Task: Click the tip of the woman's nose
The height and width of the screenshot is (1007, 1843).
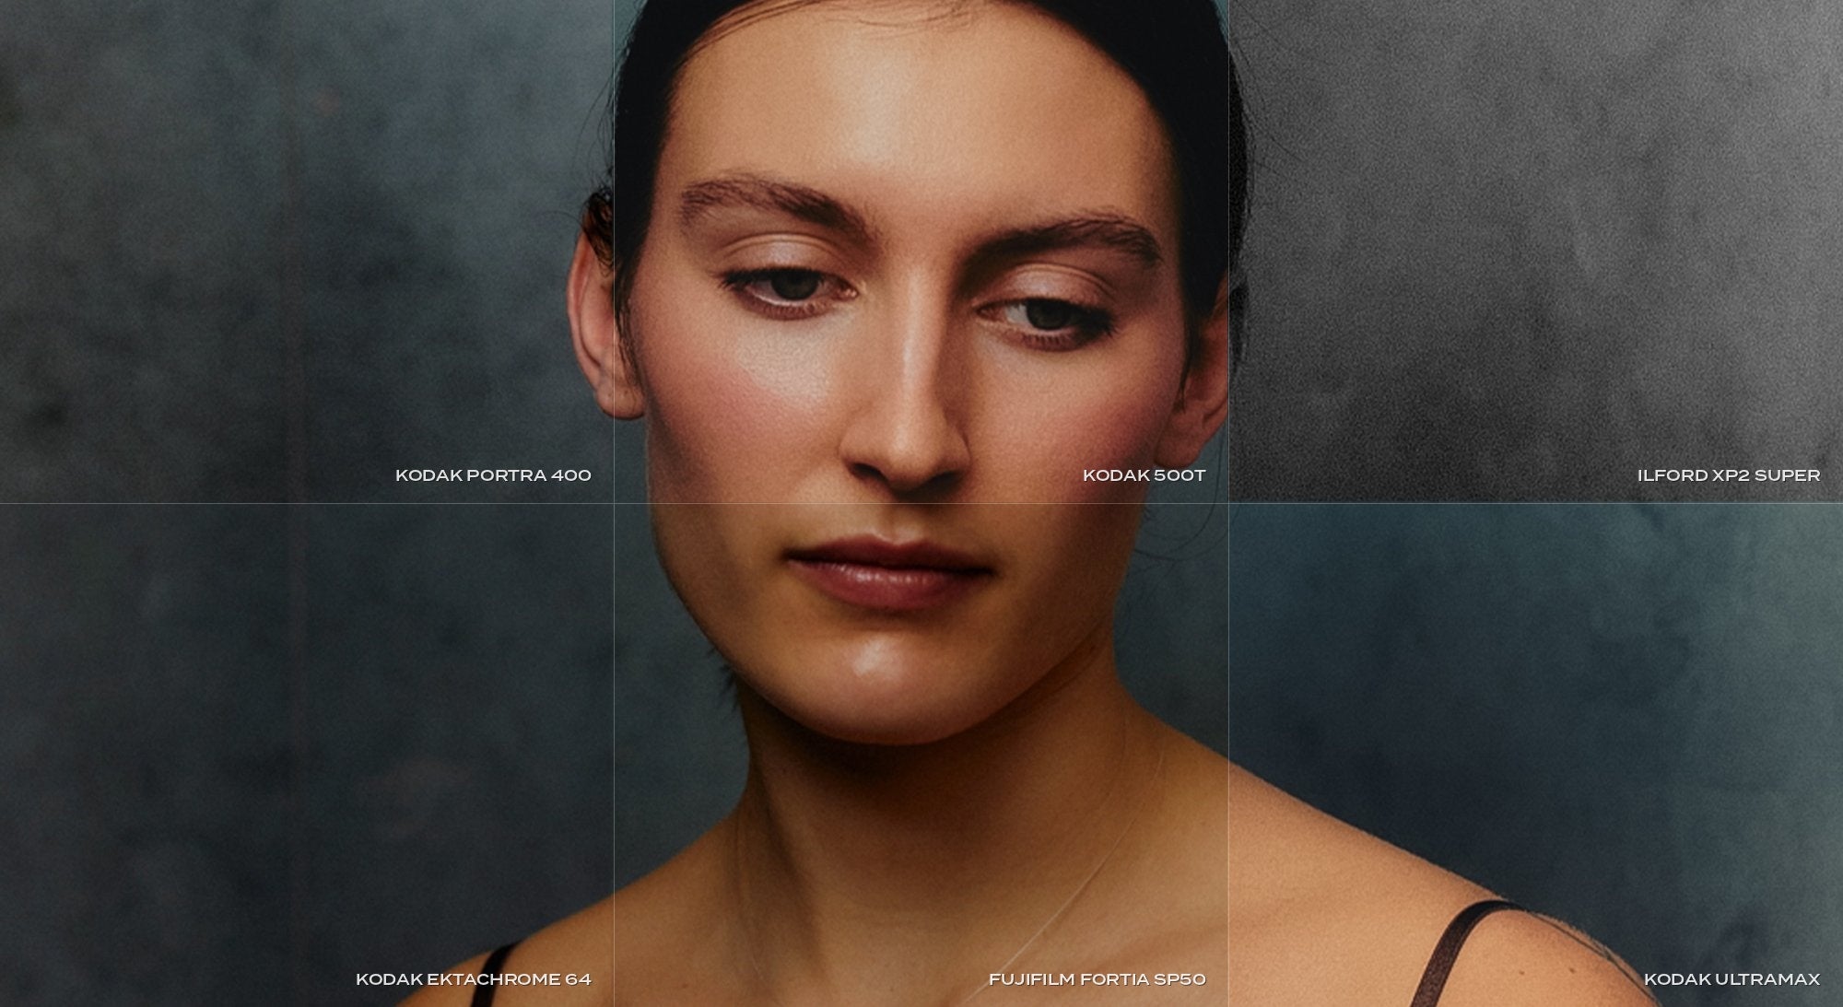Action: 903,451
